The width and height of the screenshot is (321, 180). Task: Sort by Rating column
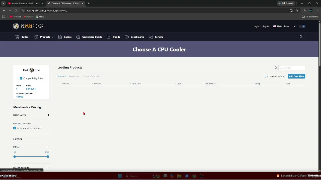256,83
